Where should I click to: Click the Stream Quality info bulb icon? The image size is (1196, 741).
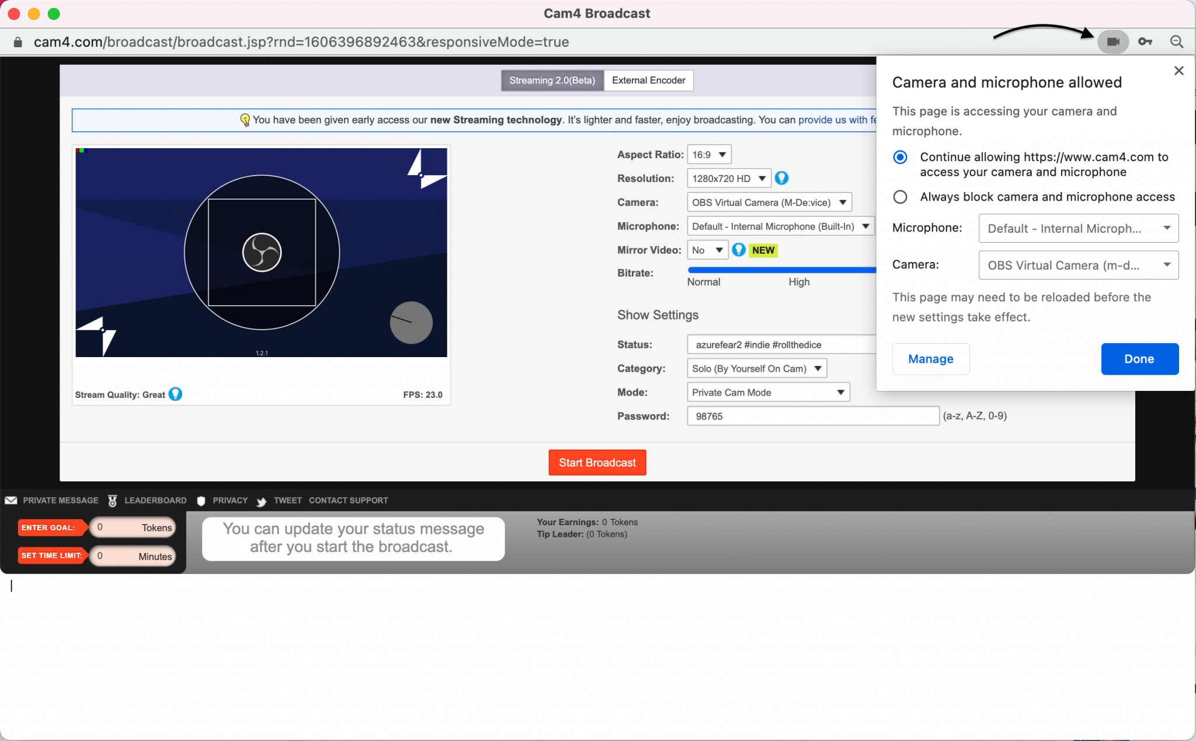click(175, 394)
